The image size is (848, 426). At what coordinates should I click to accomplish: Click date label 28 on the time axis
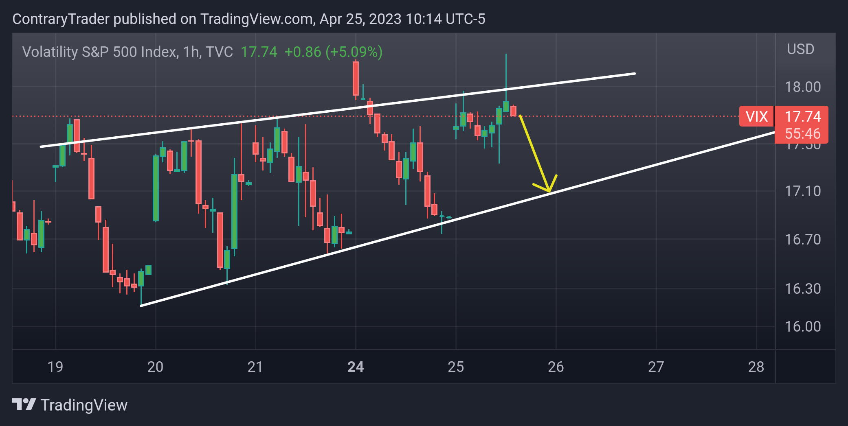click(756, 367)
